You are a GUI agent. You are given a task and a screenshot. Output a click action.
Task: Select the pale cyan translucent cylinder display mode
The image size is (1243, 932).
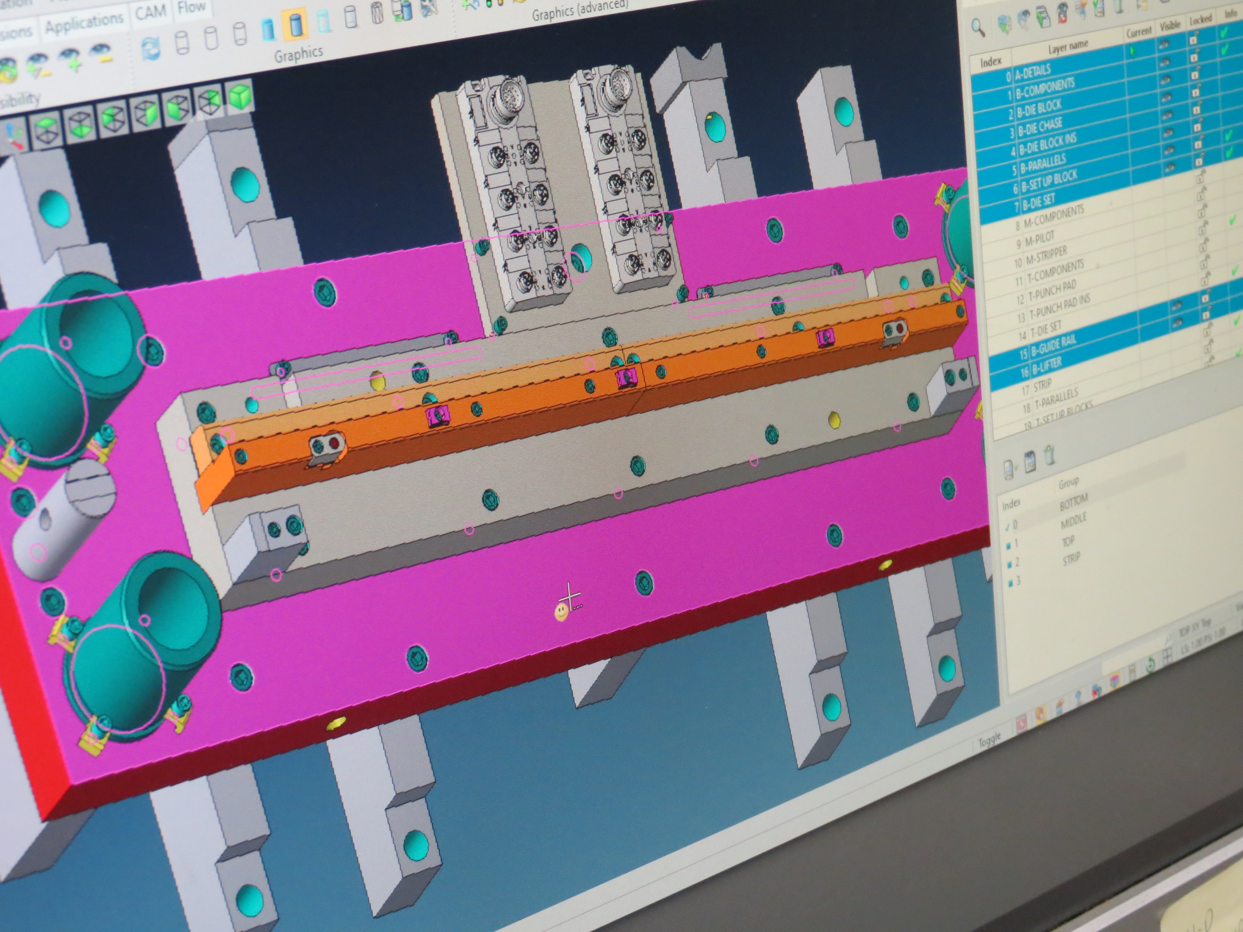point(324,21)
